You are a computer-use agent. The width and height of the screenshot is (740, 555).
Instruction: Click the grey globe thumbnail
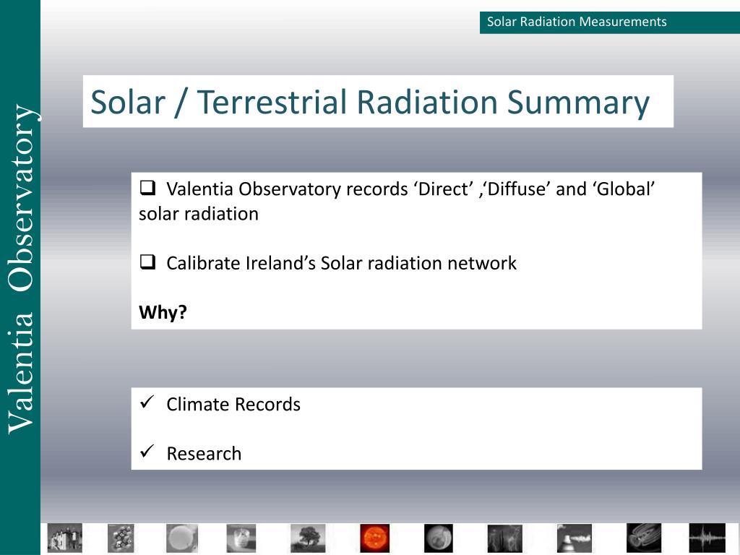click(439, 538)
